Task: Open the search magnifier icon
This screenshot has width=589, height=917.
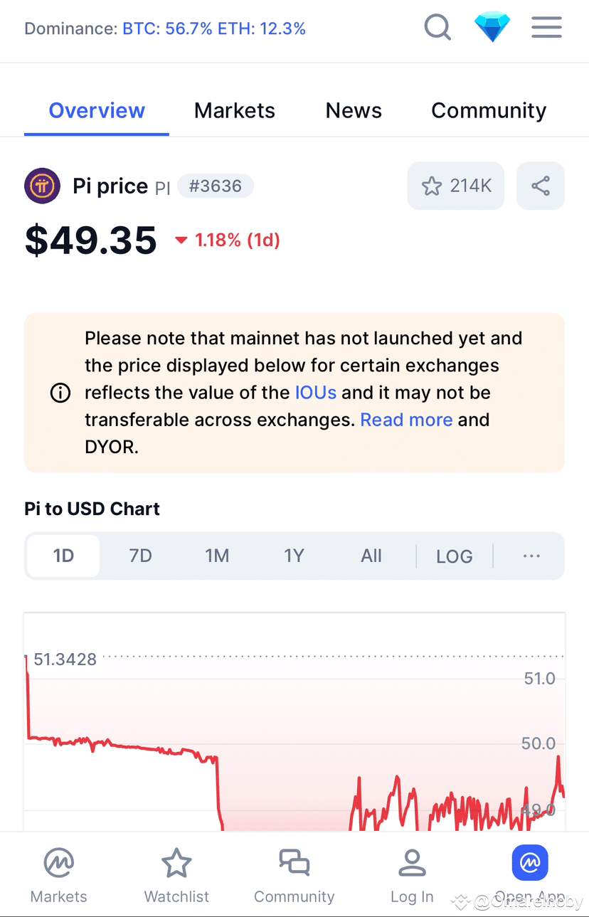Action: (x=437, y=28)
